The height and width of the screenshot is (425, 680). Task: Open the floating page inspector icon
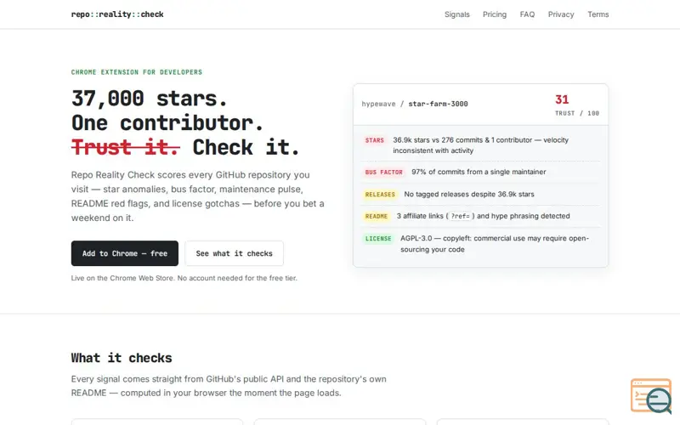tap(651, 395)
